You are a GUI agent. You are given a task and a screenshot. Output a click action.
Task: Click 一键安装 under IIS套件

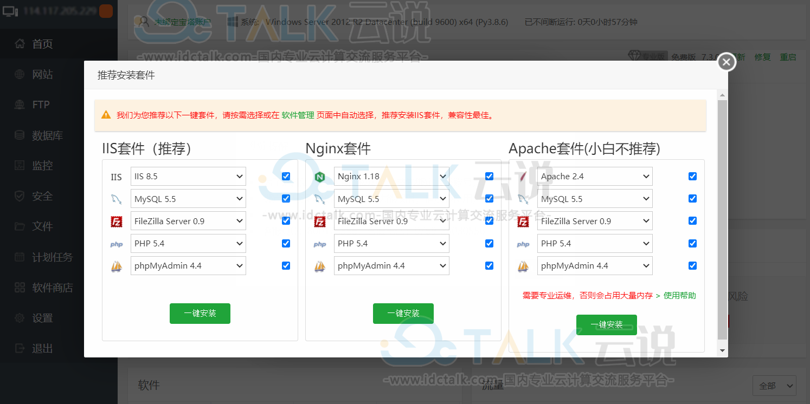(x=200, y=314)
